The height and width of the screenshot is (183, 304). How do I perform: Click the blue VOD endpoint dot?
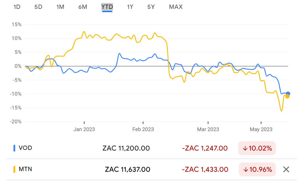(288, 94)
